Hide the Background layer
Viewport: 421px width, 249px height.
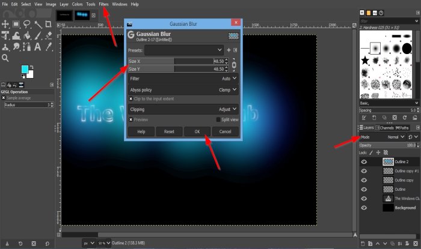pos(364,208)
